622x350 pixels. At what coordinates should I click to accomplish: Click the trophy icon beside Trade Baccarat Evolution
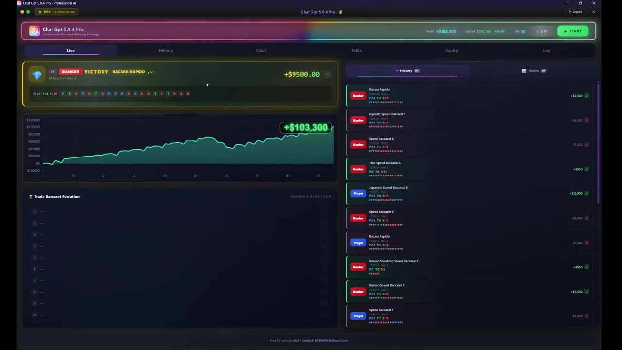tap(31, 197)
